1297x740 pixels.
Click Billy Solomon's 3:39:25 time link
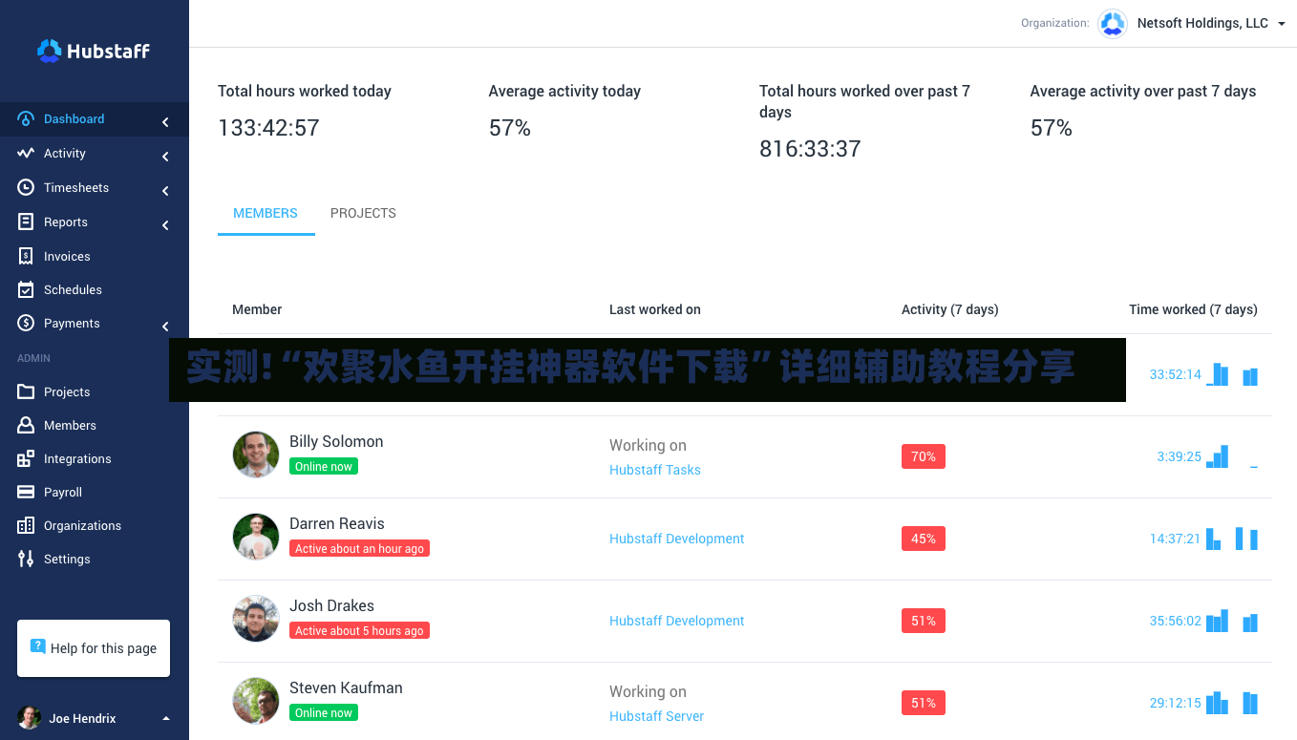[1180, 456]
